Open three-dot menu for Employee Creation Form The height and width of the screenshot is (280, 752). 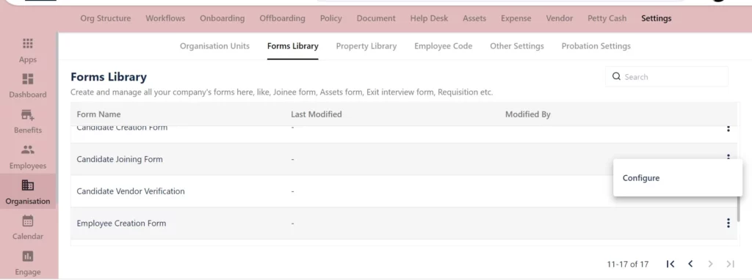click(728, 223)
